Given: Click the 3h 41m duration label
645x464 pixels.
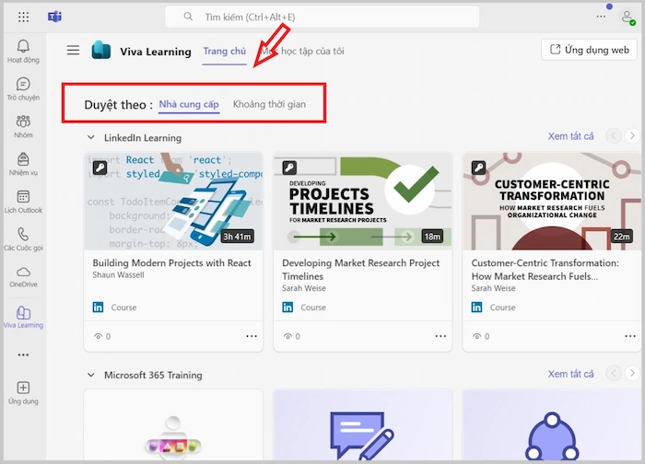Looking at the screenshot, I should (237, 237).
